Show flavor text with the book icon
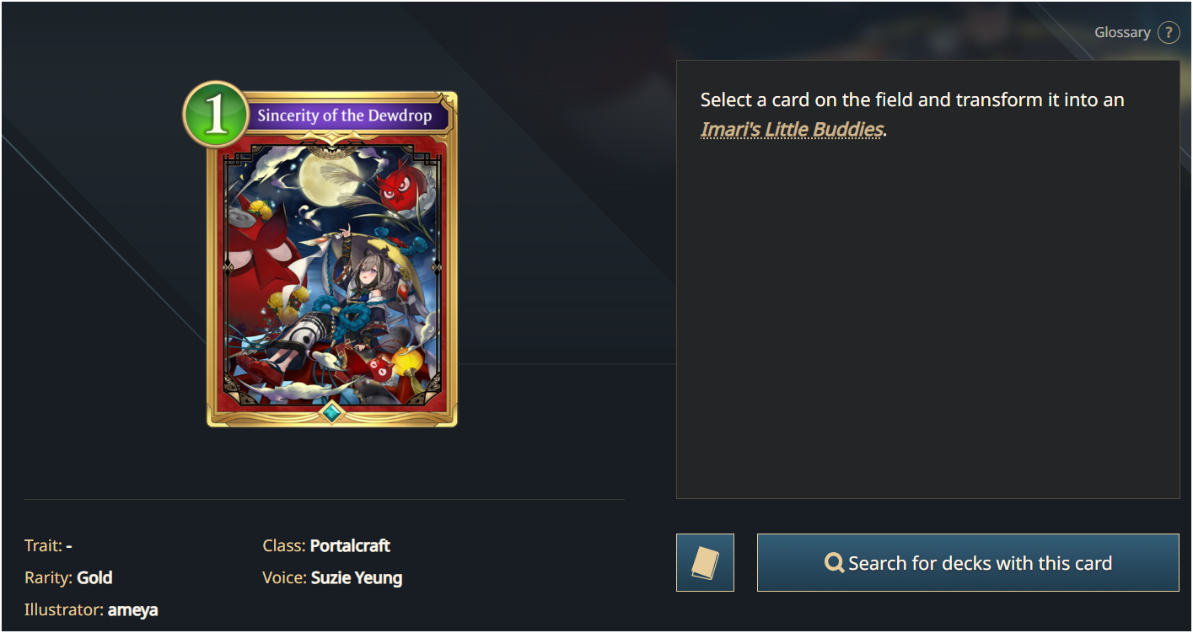This screenshot has height=633, width=1193. point(705,562)
